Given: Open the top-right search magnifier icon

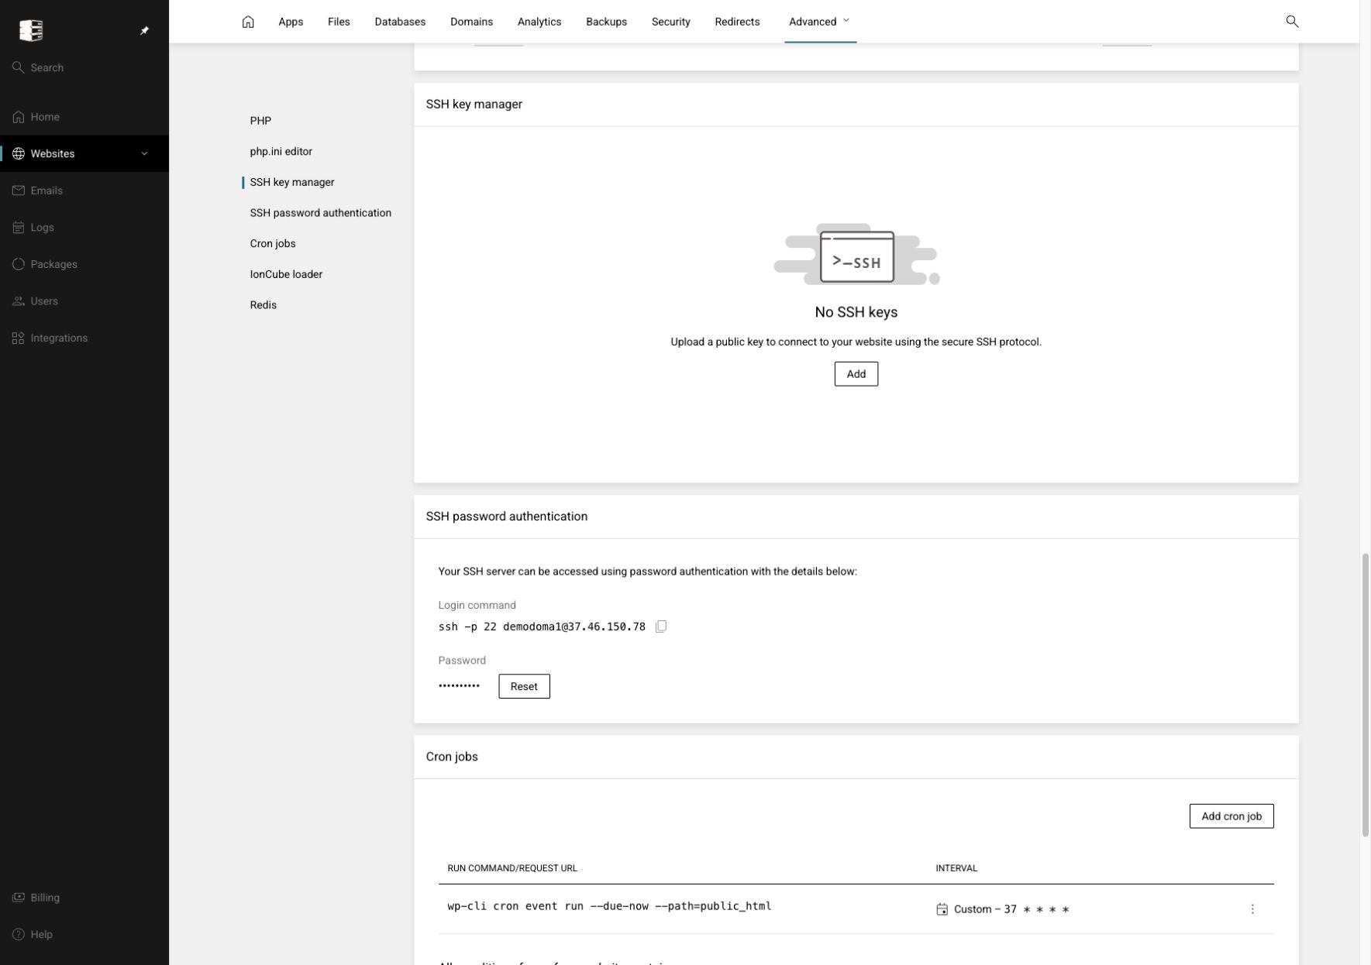Looking at the screenshot, I should (x=1291, y=21).
